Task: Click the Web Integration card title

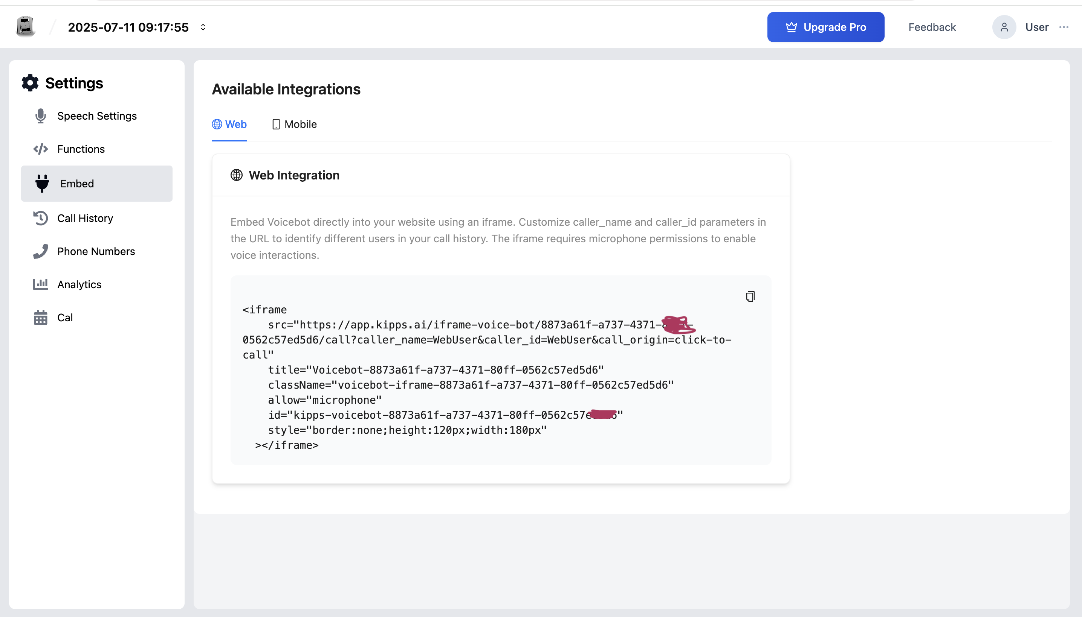Action: (x=294, y=175)
